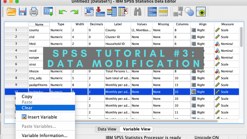Image resolution: width=247 pixels, height=139 pixels.
Task: Click the 'eatype' name cell
Action: 36,57
